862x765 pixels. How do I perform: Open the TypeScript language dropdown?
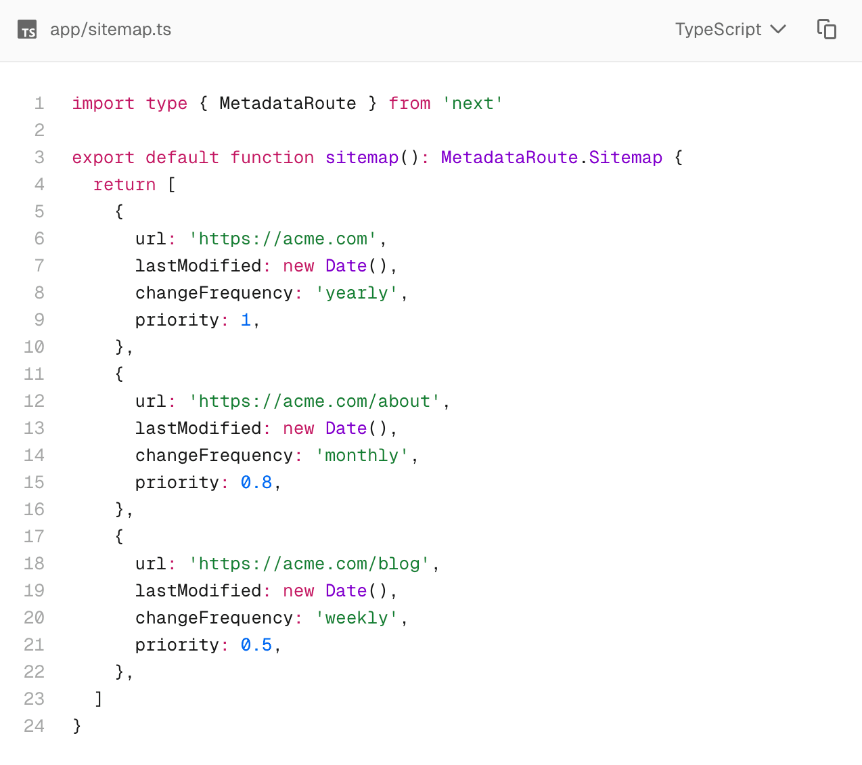coord(731,30)
